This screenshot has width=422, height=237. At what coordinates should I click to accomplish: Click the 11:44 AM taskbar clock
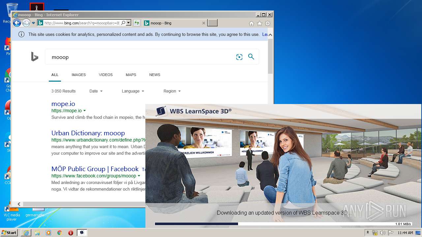click(405, 233)
